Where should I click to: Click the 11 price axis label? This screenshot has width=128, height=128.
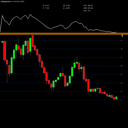122,91
